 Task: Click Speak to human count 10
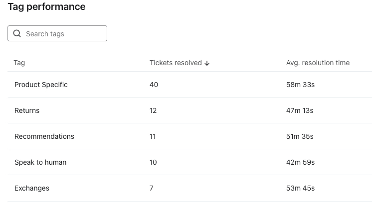[153, 162]
